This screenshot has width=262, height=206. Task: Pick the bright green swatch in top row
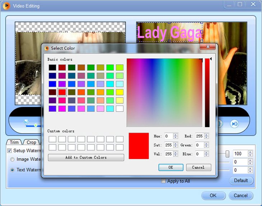110,67
